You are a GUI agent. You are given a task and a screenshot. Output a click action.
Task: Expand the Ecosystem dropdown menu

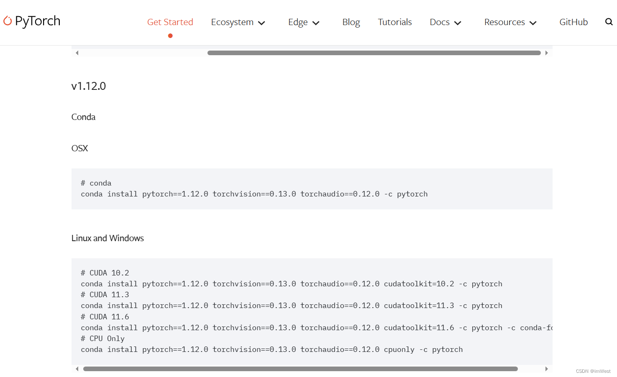(238, 22)
